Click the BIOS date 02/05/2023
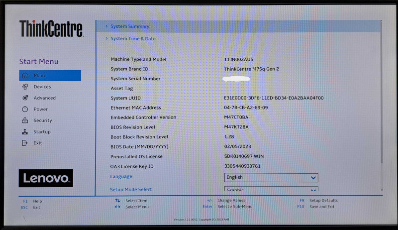398x230 pixels. pyautogui.click(x=238, y=146)
